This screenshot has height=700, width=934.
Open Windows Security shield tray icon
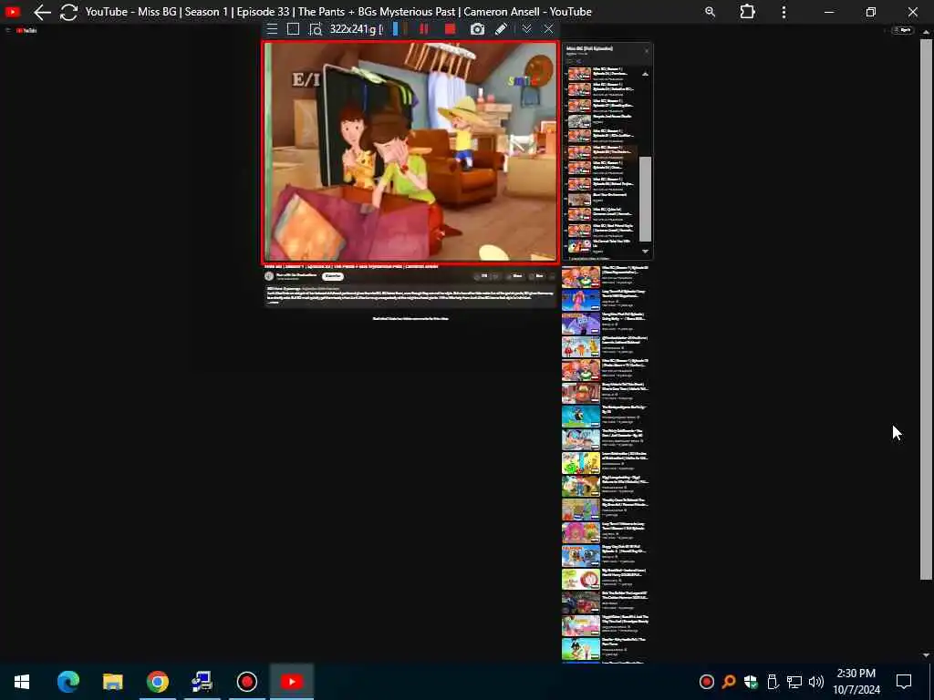[751, 682]
